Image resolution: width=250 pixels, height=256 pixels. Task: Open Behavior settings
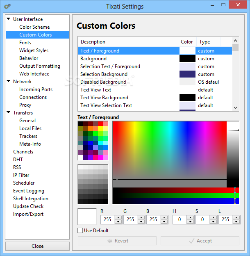coord(29,58)
